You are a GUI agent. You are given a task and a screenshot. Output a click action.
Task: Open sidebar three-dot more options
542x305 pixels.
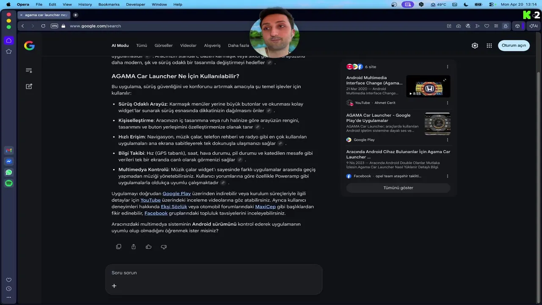point(8,297)
